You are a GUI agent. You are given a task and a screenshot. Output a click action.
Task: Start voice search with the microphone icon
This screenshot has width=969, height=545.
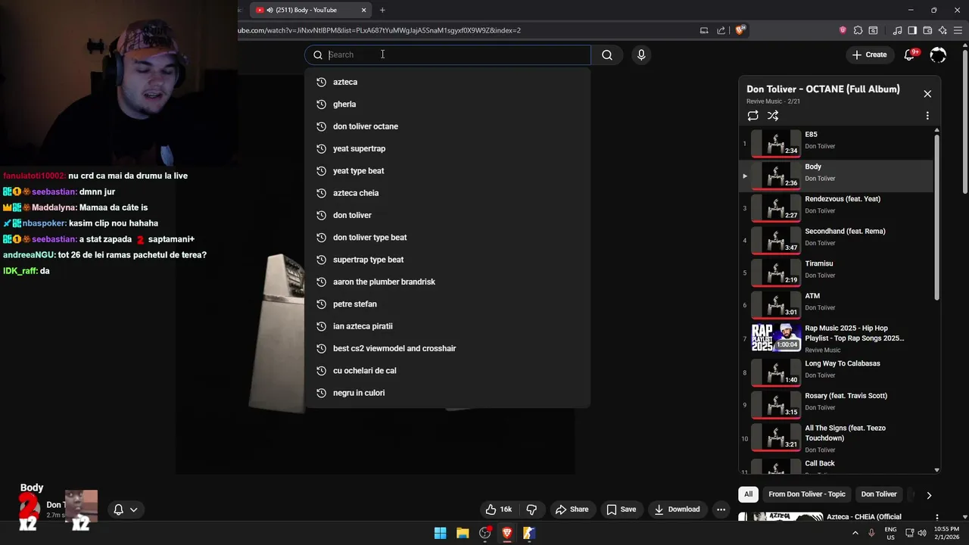click(641, 54)
